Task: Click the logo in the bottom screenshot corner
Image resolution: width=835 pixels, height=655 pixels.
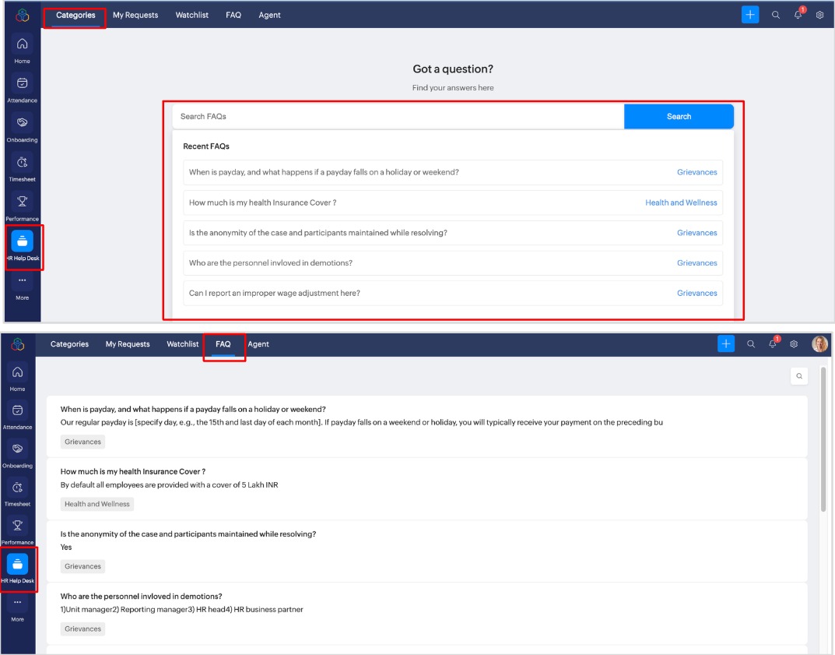Action: coord(18,343)
